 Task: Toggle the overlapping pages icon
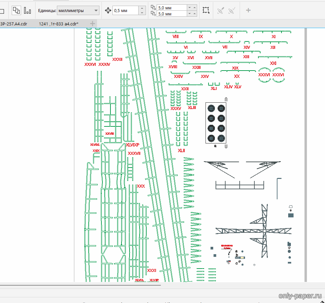coord(16,10)
